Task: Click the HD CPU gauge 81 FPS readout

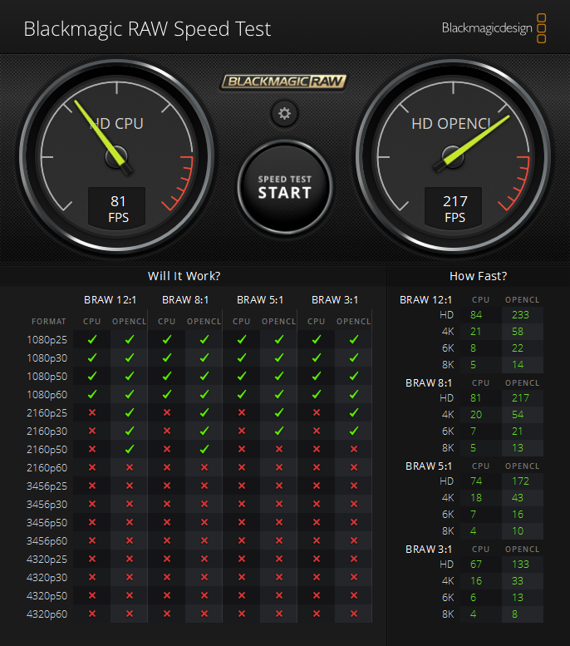Action: pos(117,208)
